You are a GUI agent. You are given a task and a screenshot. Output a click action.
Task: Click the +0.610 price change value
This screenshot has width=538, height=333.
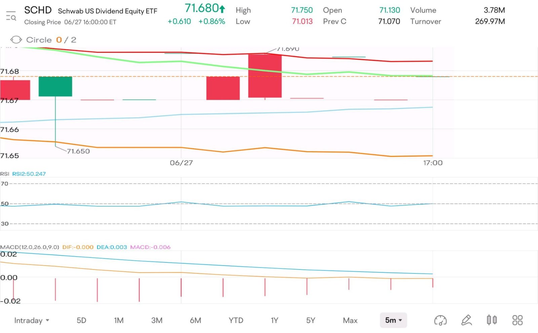tap(179, 21)
